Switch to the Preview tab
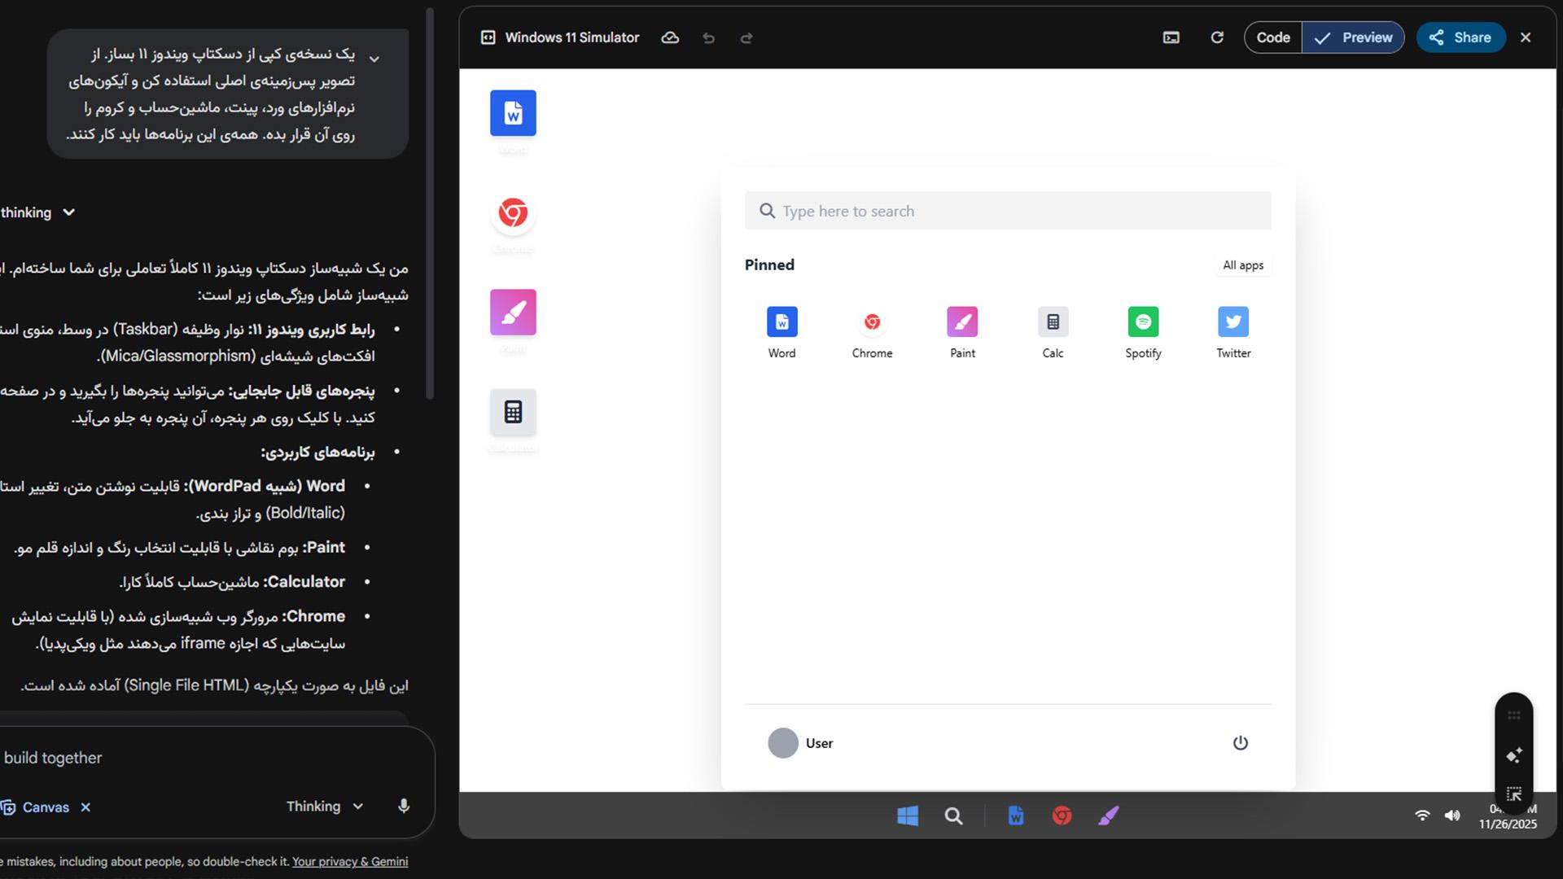This screenshot has width=1563, height=879. click(x=1353, y=37)
